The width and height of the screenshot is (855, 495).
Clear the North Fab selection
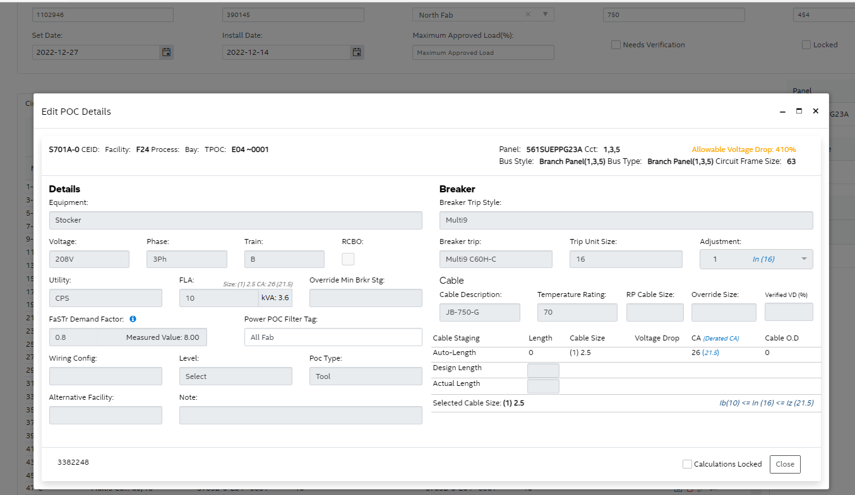pyautogui.click(x=528, y=15)
